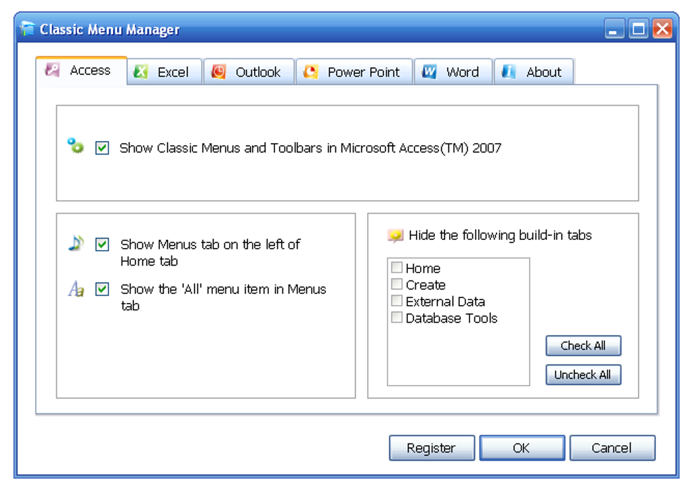Uncheck Show Menus tab on left of Home
This screenshot has width=691, height=490.
pyautogui.click(x=102, y=245)
